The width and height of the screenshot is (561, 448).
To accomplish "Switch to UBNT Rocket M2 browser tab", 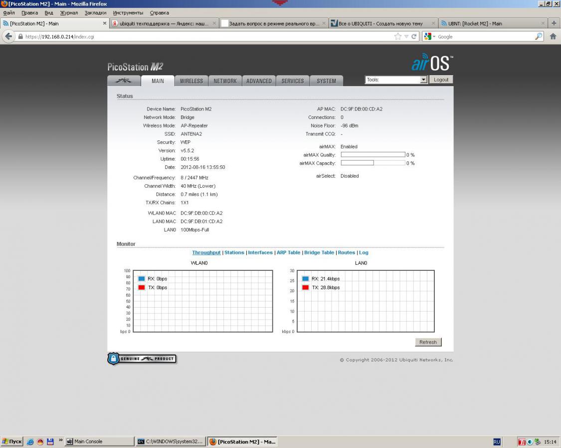I will point(493,23).
